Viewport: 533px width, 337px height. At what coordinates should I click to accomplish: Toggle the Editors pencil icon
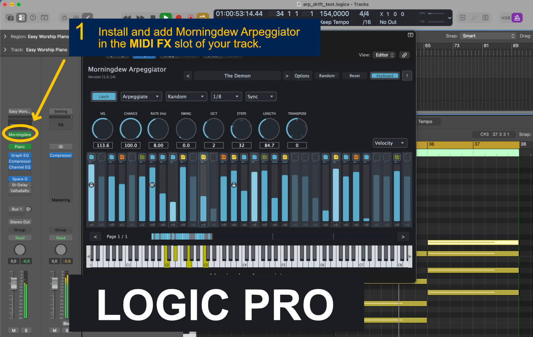[87, 18]
